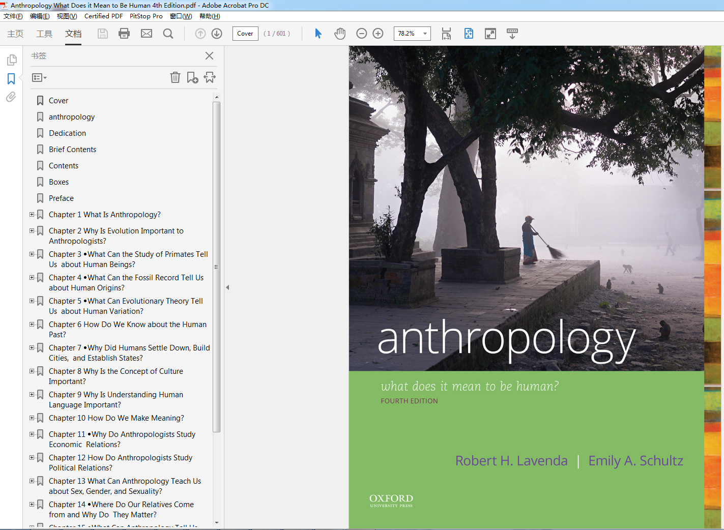Open the page thumbnails sidebar panel

[11, 60]
